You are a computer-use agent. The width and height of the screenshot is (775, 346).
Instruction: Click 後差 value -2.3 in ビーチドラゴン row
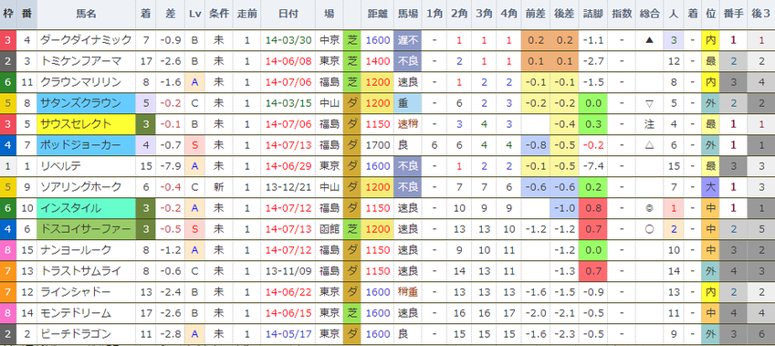[564, 334]
